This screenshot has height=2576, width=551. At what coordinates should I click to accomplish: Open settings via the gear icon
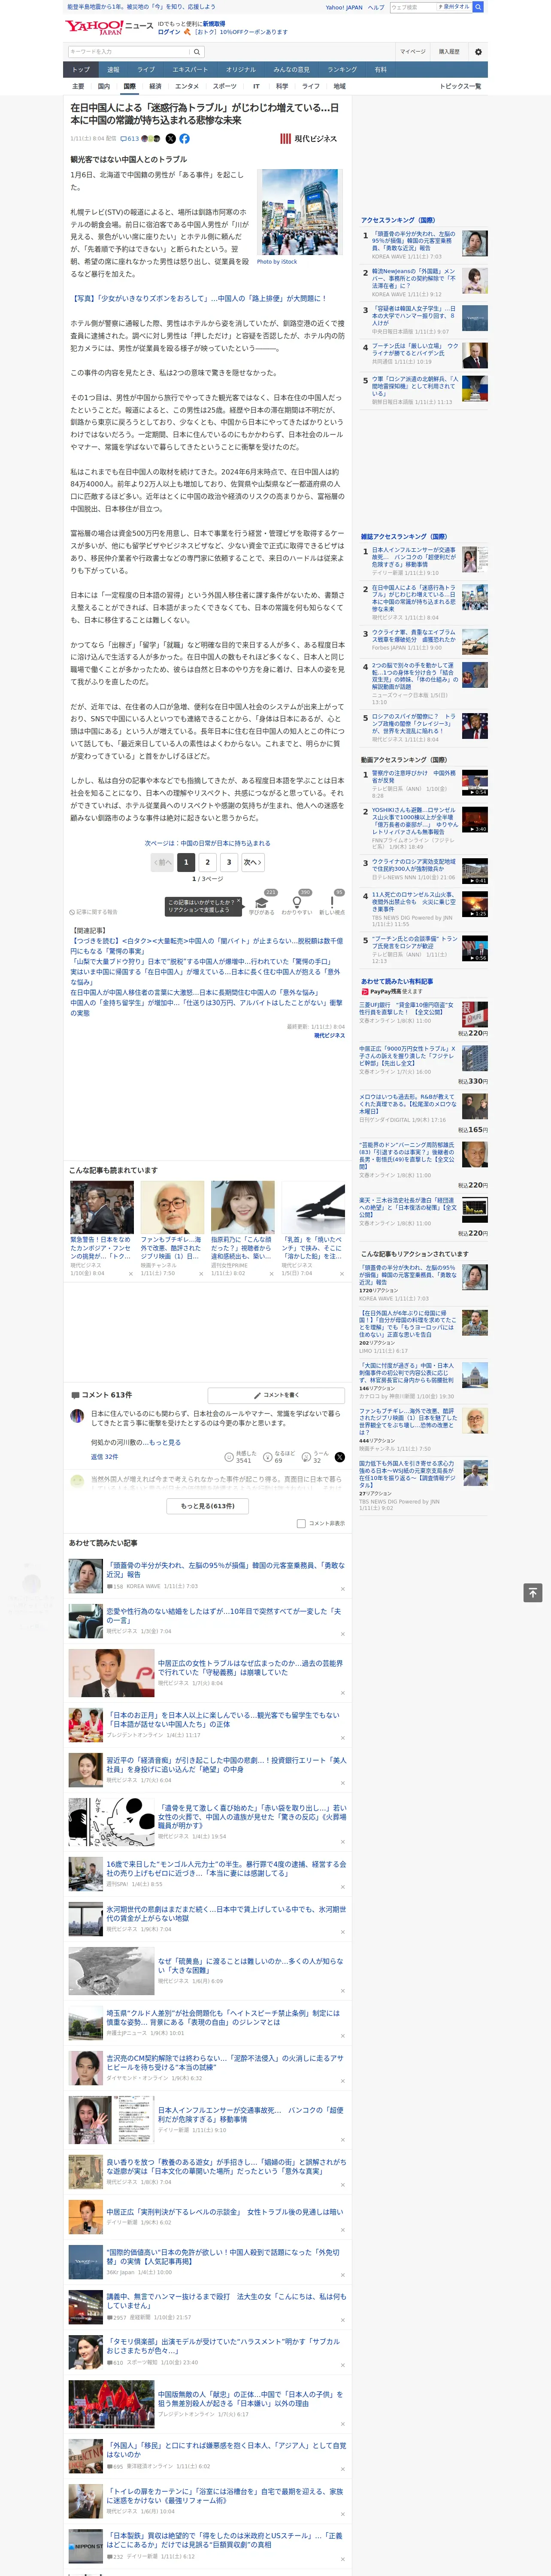coord(478,52)
